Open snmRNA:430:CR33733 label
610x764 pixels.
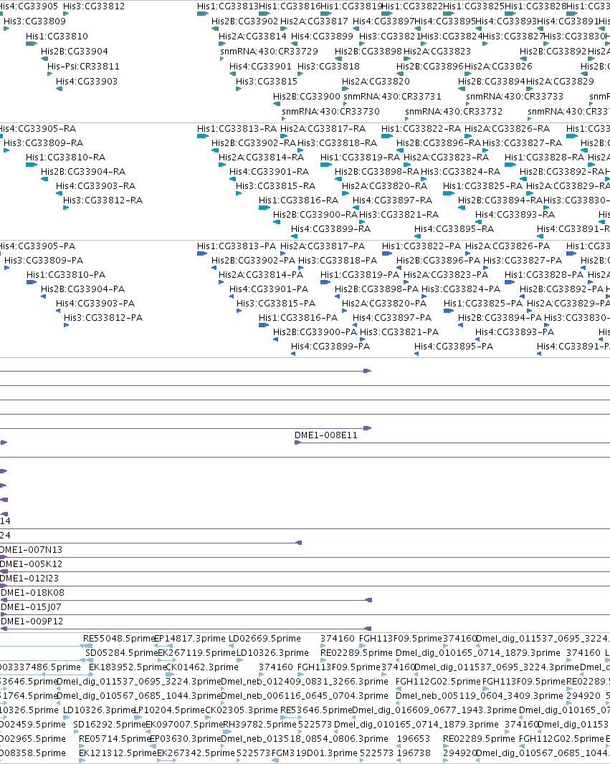click(x=515, y=97)
